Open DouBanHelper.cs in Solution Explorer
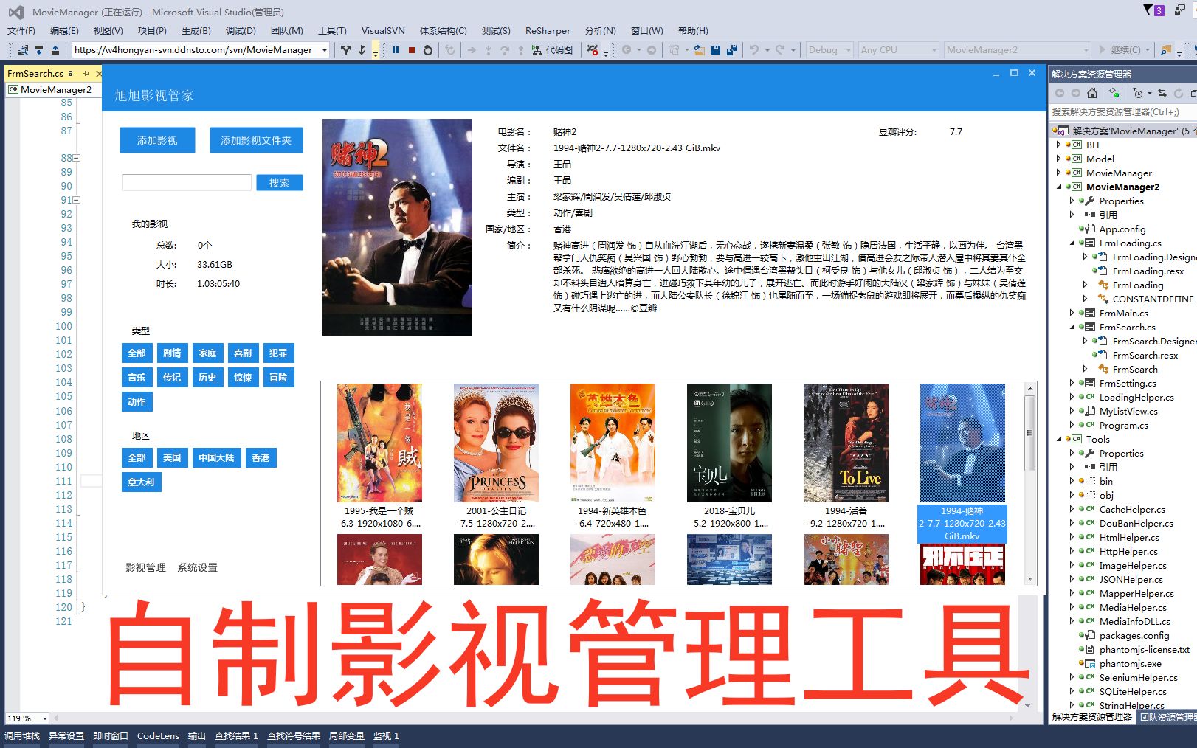The image size is (1197, 748). 1136,524
